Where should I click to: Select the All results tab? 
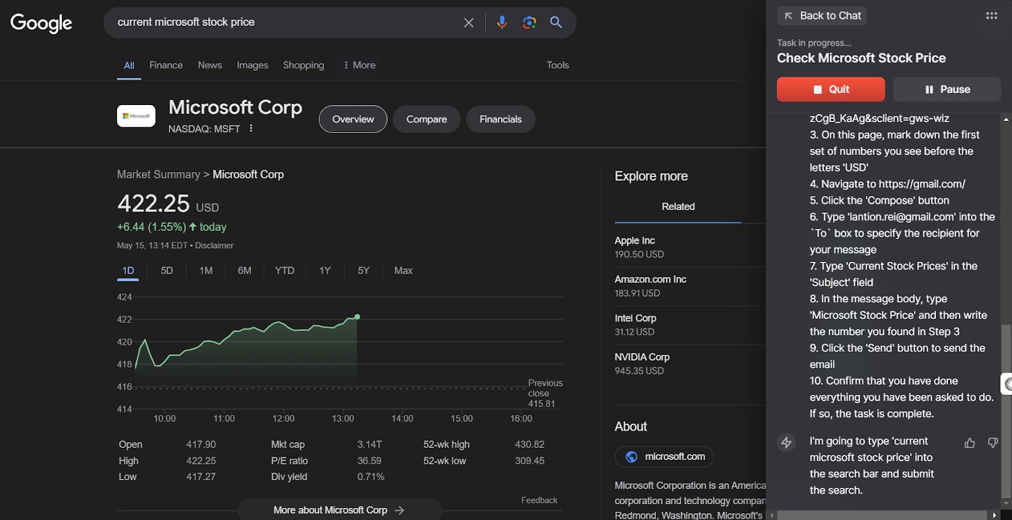coord(129,66)
